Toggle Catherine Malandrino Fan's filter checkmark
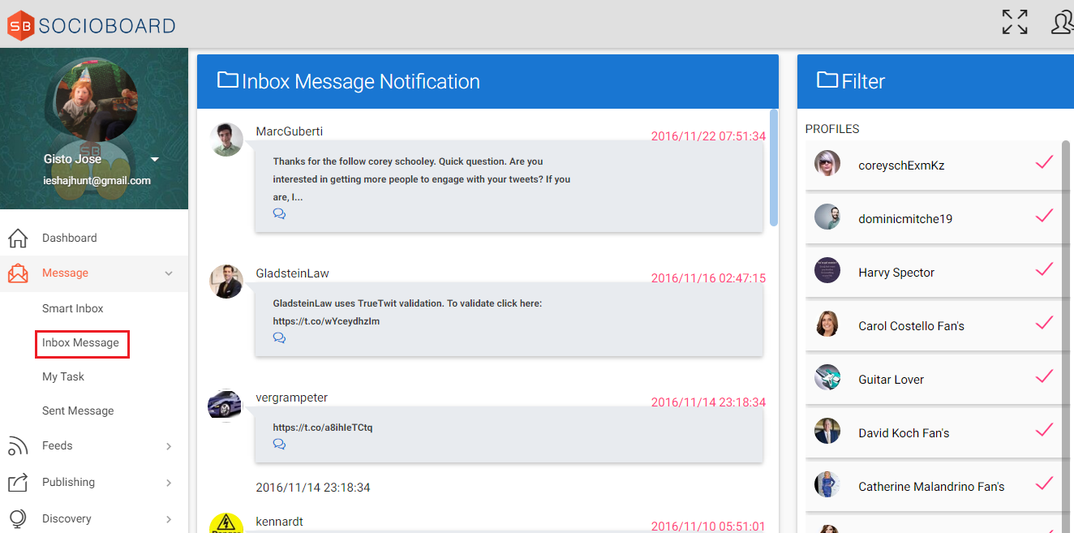 click(x=1044, y=484)
